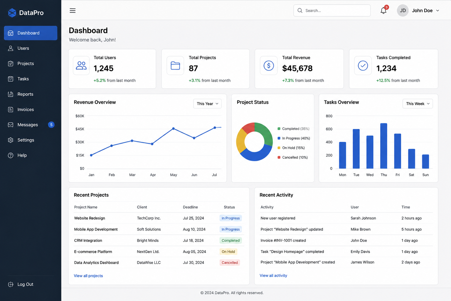451x301 pixels.
Task: Click On Hold badge for E-commerce Platform
Action: pos(228,252)
